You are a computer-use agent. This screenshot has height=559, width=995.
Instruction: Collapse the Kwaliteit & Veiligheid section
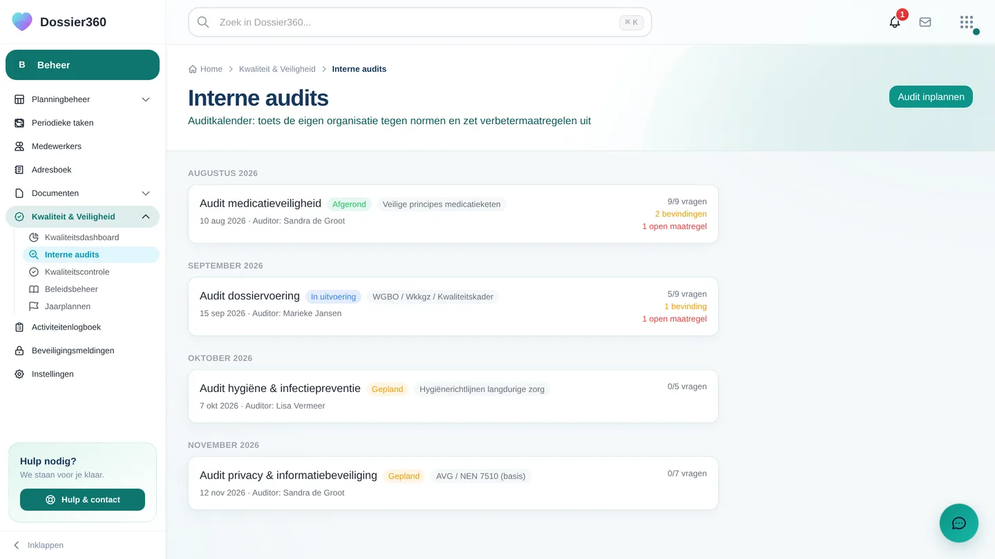(x=146, y=217)
